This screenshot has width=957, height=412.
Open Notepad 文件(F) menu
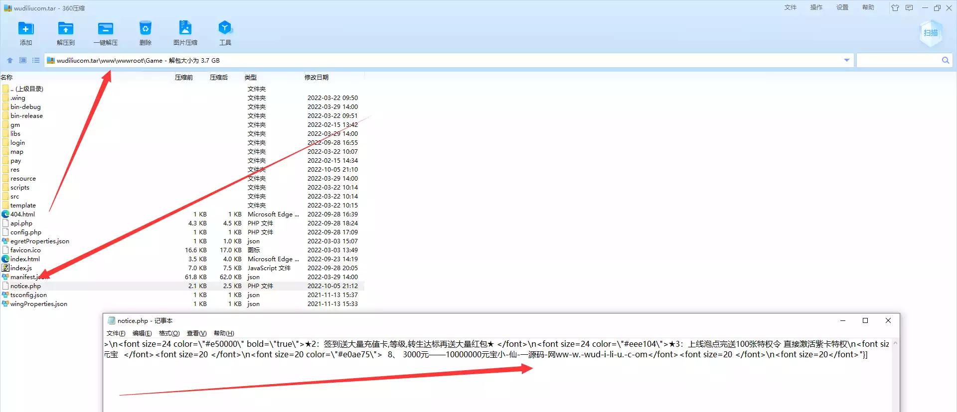116,333
